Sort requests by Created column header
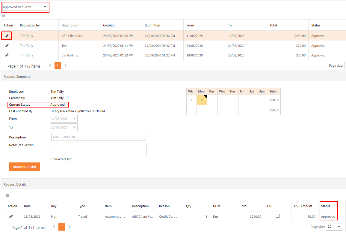Image resolution: width=346 pixels, height=233 pixels. click(109, 25)
